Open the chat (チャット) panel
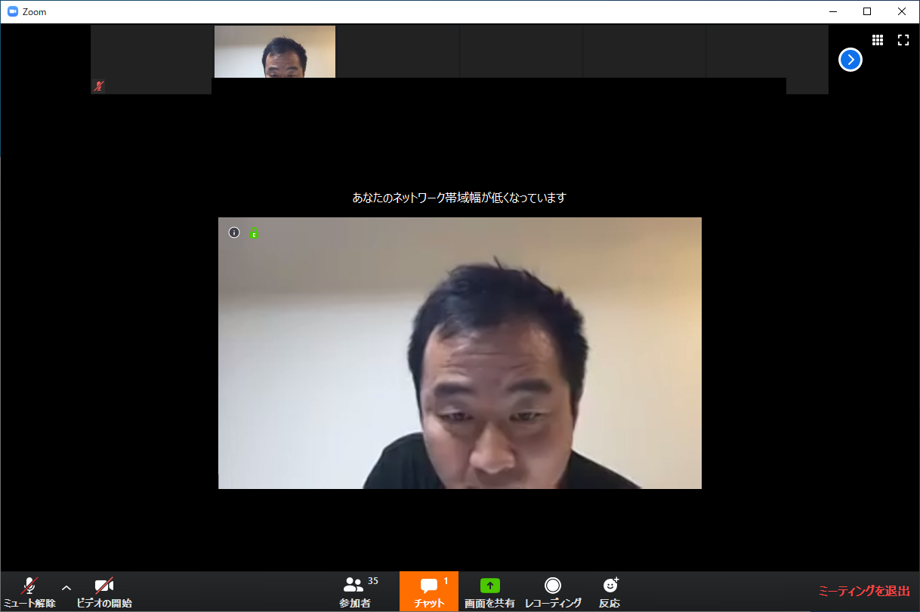 coord(429,592)
